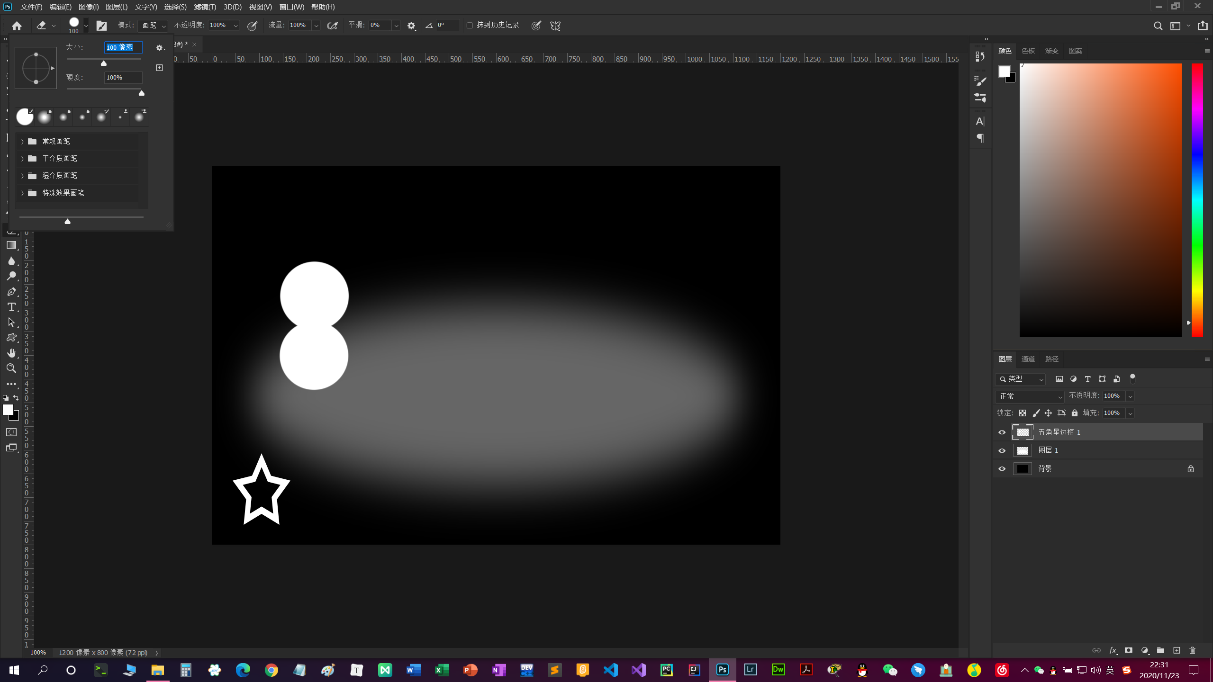Open Character panel icon

pyautogui.click(x=980, y=121)
